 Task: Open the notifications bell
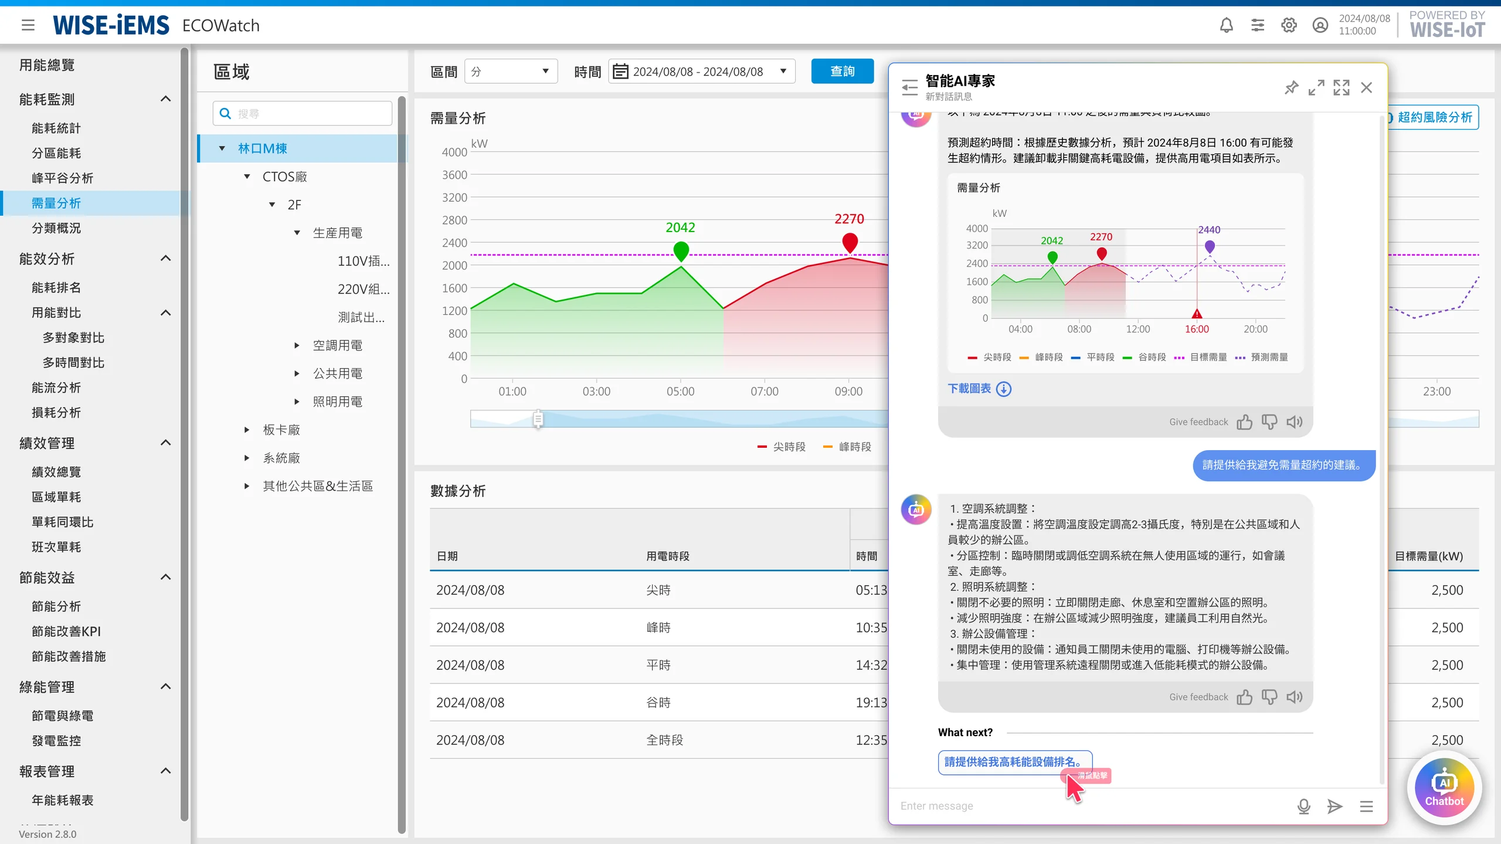click(1226, 25)
